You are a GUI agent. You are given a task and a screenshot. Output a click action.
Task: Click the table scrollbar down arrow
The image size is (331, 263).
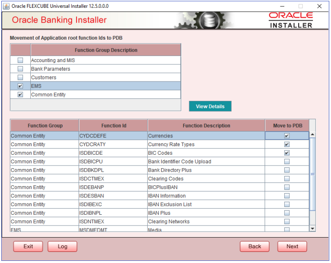[x=312, y=229]
